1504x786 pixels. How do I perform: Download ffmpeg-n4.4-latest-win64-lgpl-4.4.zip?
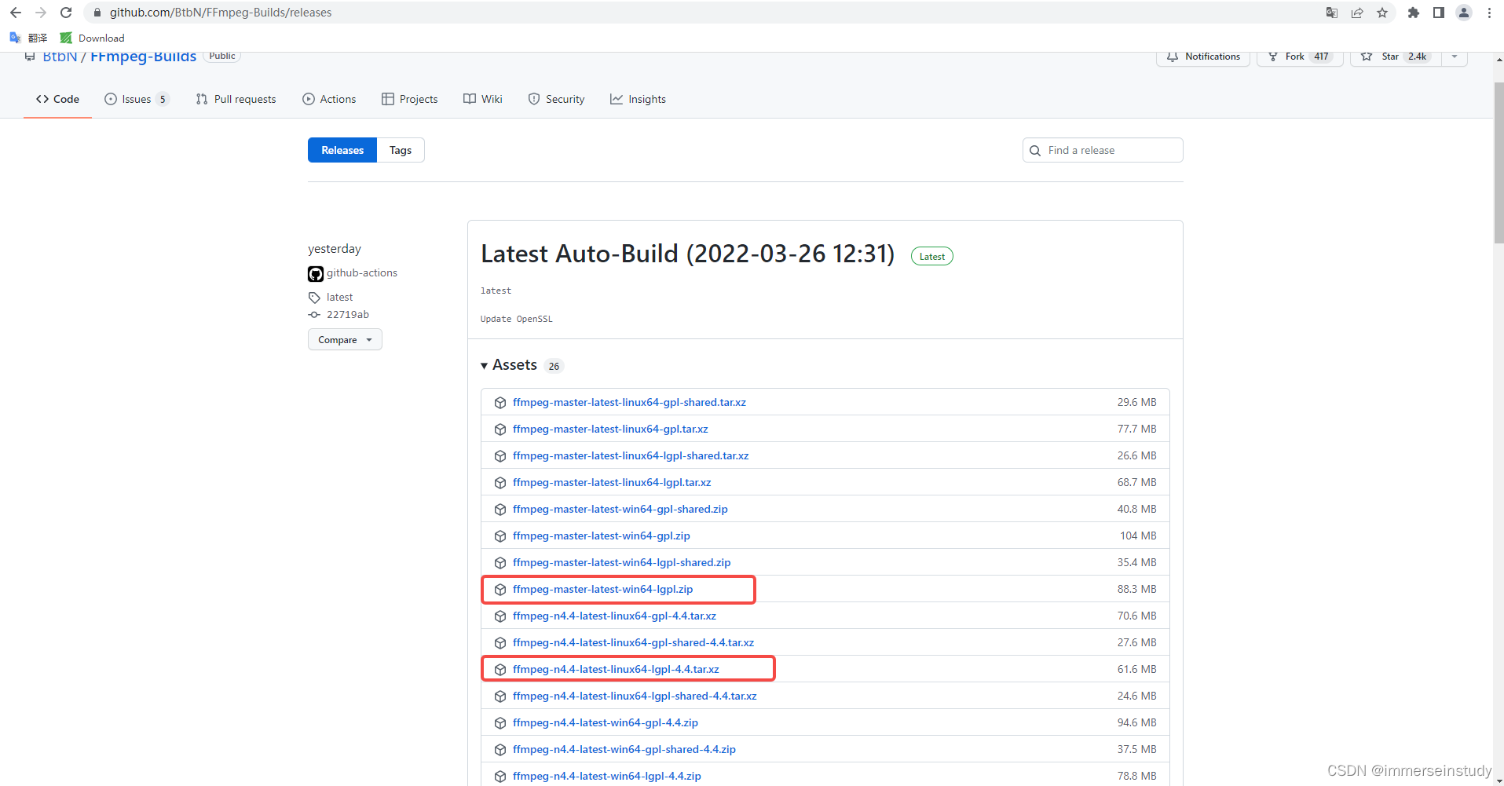607,776
